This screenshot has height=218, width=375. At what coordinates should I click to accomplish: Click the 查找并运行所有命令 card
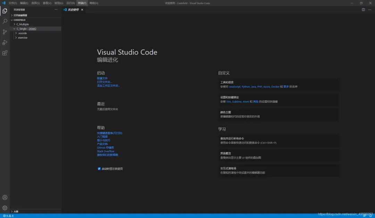[278, 141]
